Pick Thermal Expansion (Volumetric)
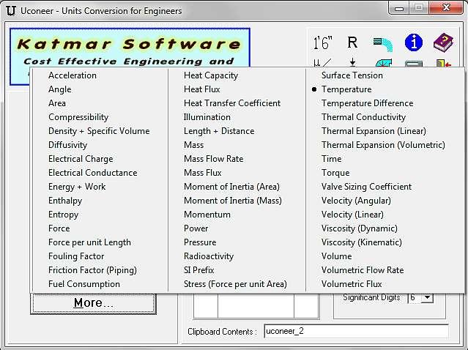 [x=383, y=145]
